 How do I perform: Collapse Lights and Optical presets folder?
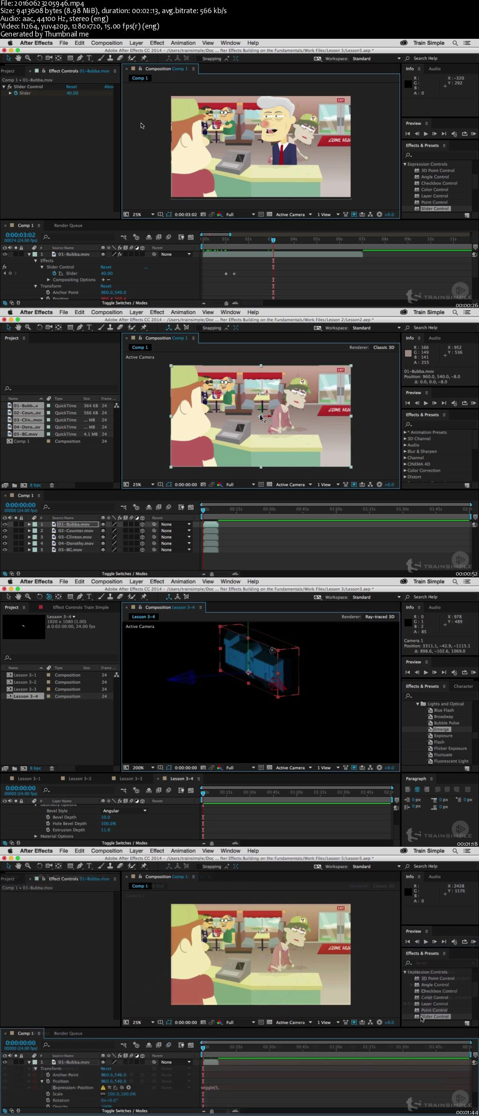tap(418, 704)
